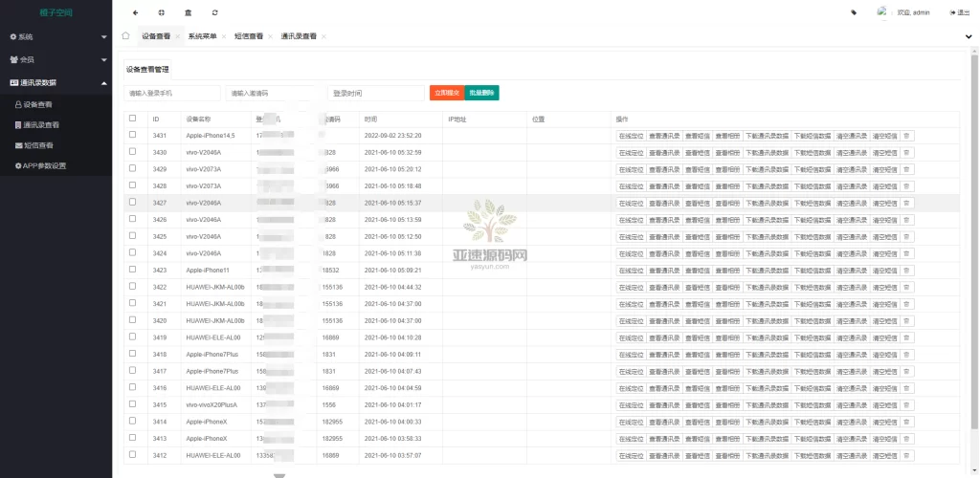The width and height of the screenshot is (980, 478).
Task: Delete row 3431 with its trash icon
Action: pos(907,136)
